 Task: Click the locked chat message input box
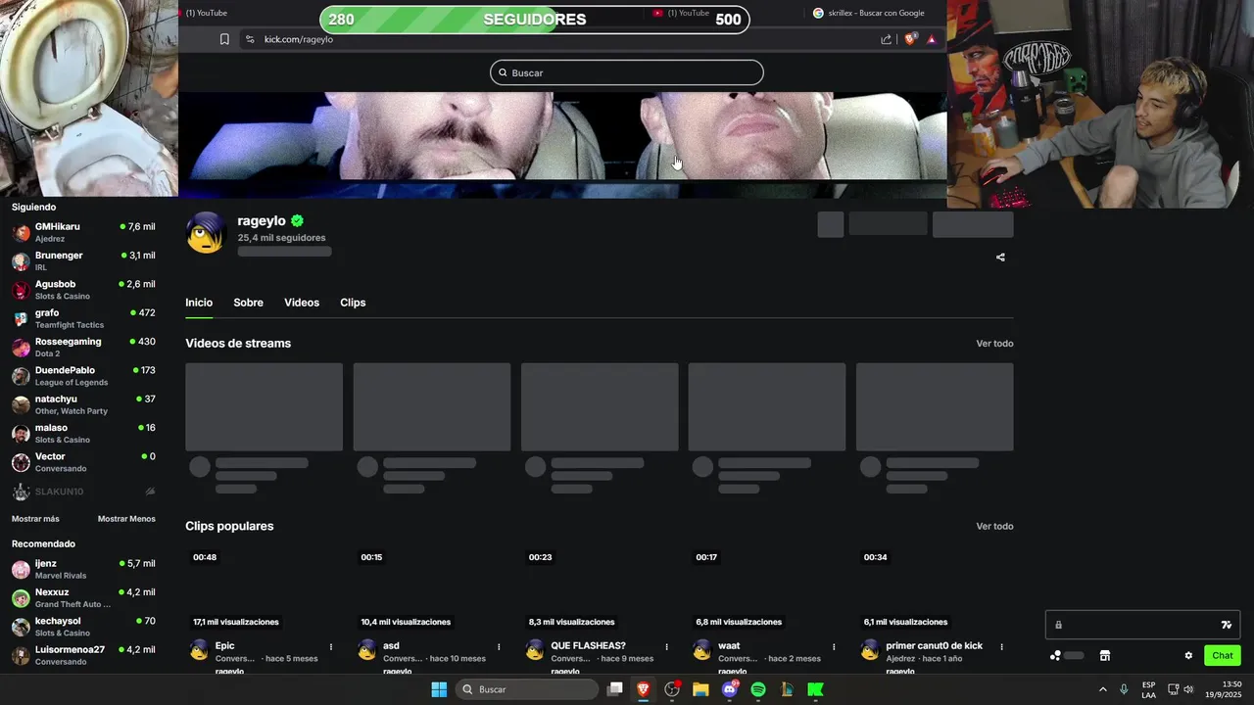[1142, 625]
